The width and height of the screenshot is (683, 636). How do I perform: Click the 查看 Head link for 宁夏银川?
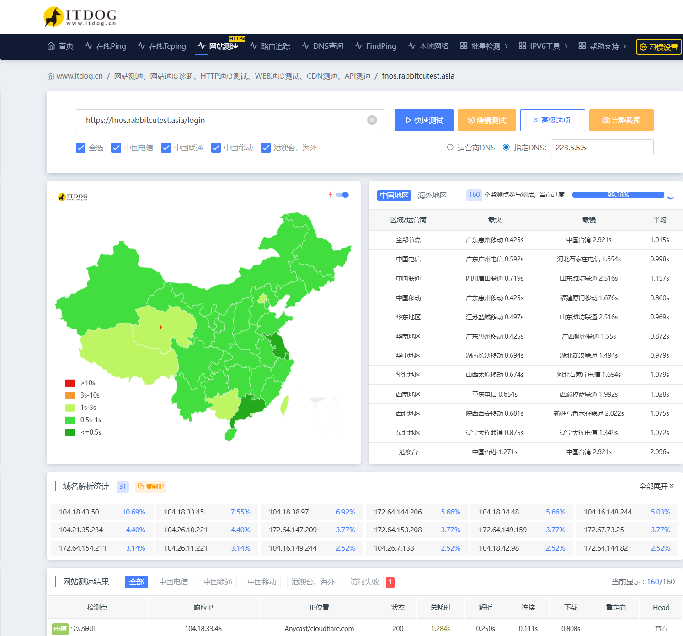(x=661, y=629)
